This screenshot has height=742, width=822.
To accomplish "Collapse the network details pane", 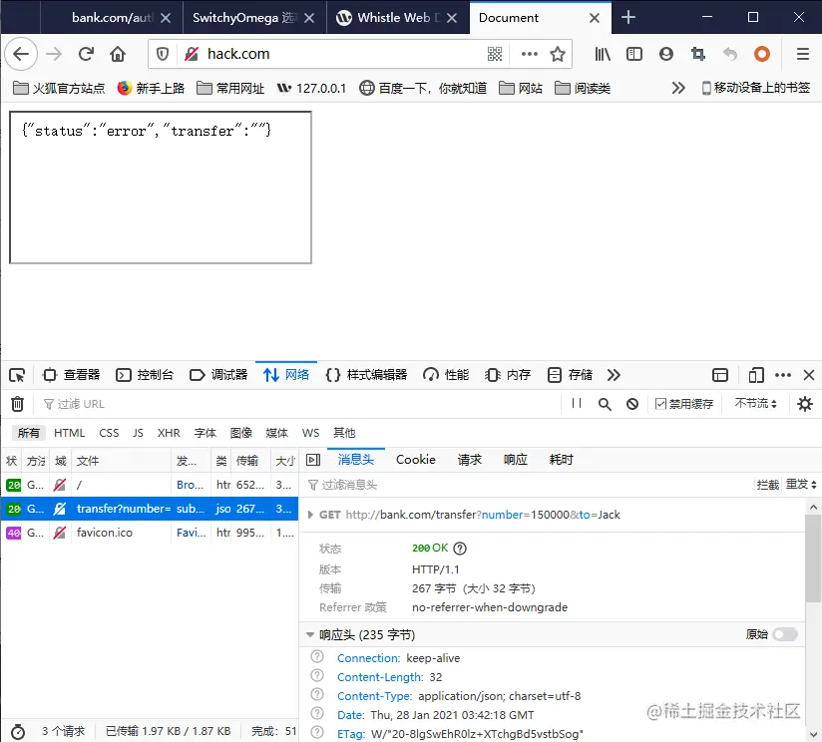I will (x=313, y=460).
